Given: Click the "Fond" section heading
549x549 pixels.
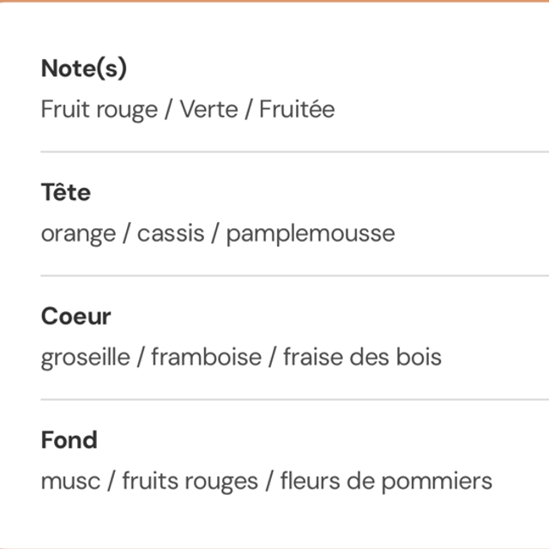Looking at the screenshot, I should 69,440.
